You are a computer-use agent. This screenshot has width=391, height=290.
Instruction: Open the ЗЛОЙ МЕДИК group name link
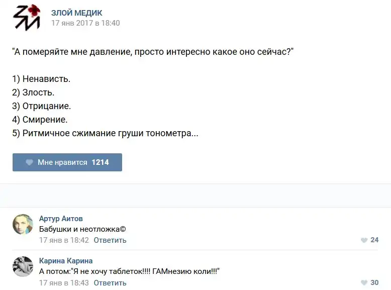(x=76, y=13)
